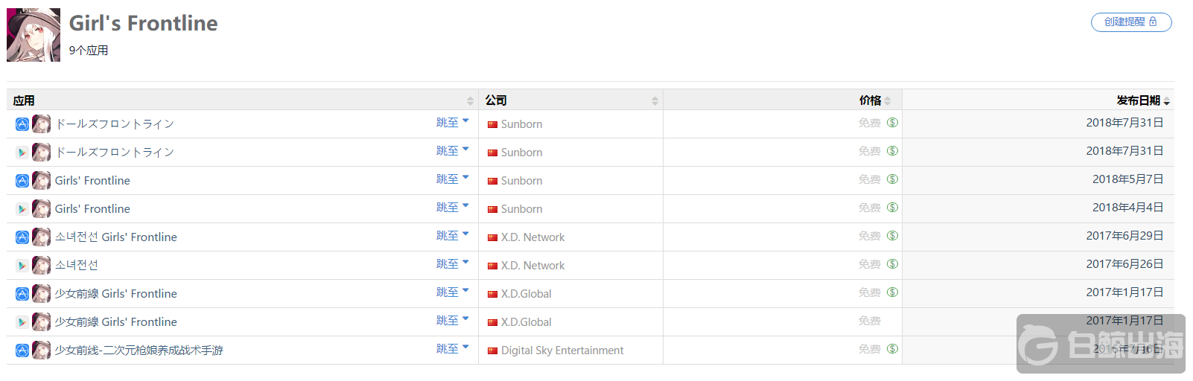Click App Store icon for 少女前线-二次元枪娘养成战术手游
This screenshot has width=1193, height=381.
click(x=22, y=350)
